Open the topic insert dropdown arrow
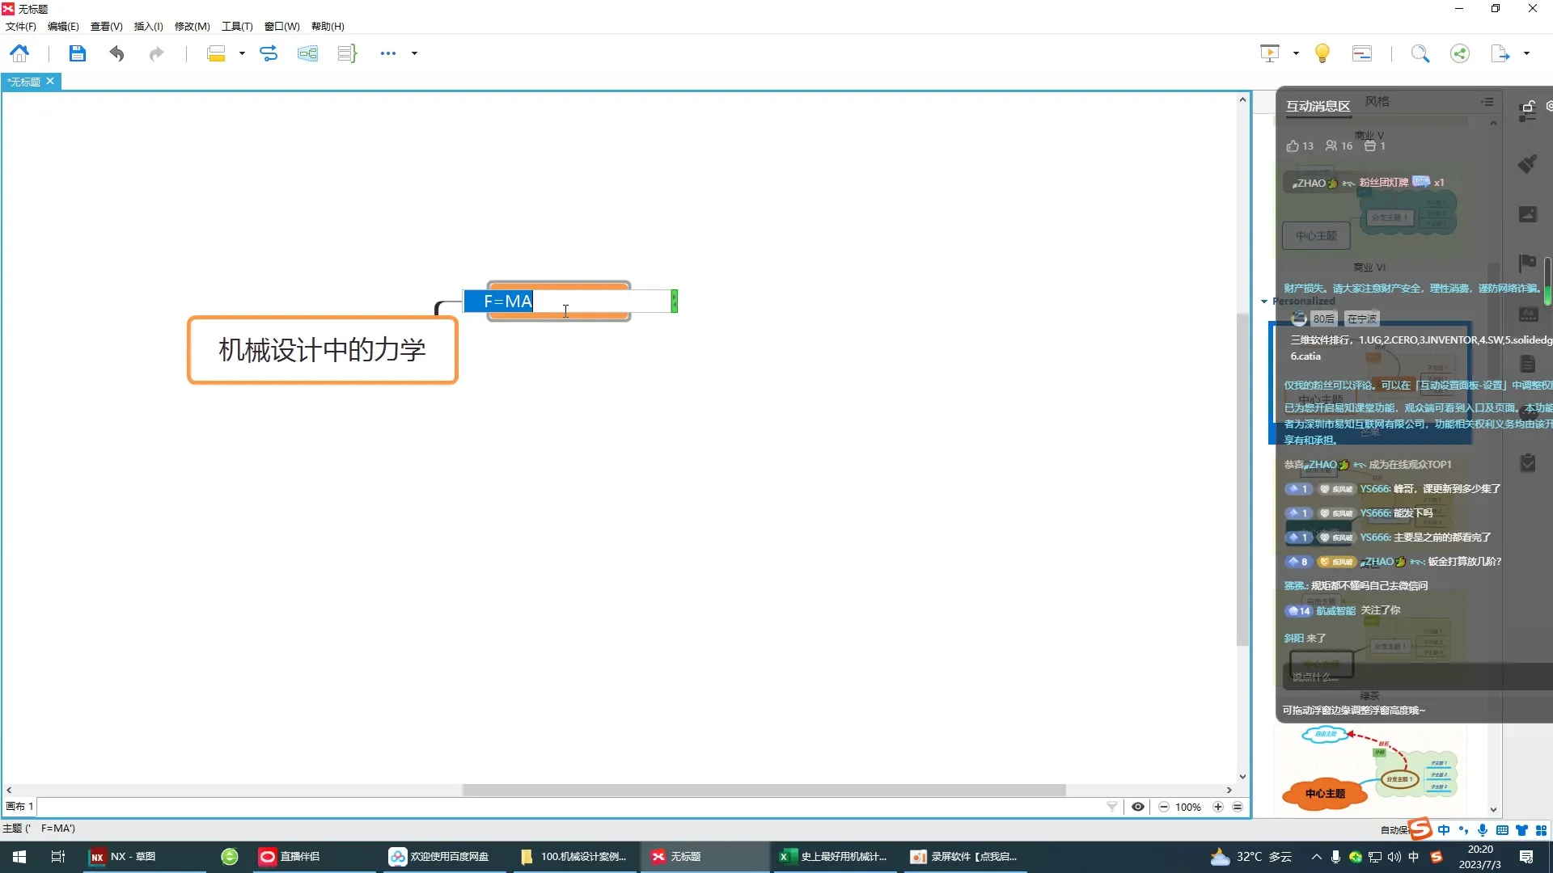 coord(242,53)
